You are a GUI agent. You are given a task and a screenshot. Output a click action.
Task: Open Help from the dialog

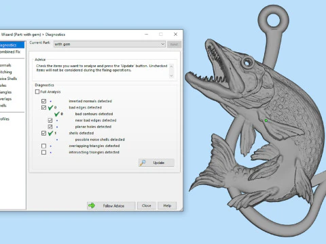(167, 205)
